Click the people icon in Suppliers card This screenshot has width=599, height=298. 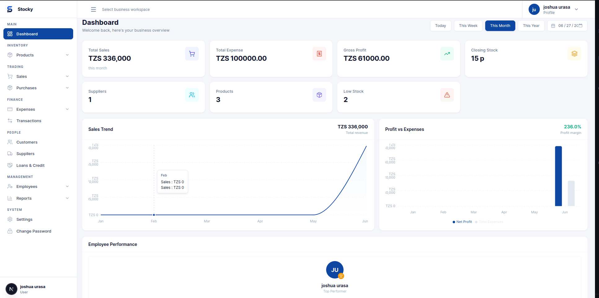tap(192, 95)
